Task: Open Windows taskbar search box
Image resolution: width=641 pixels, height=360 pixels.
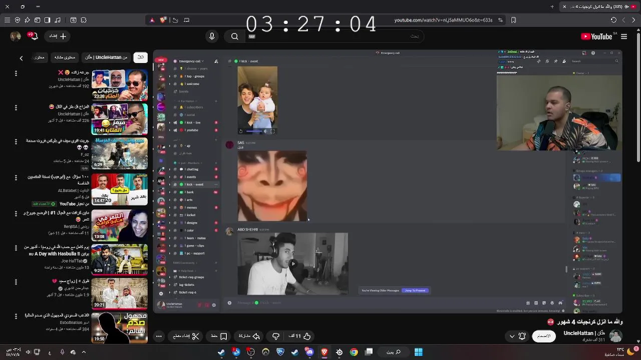Action: pyautogui.click(x=394, y=352)
